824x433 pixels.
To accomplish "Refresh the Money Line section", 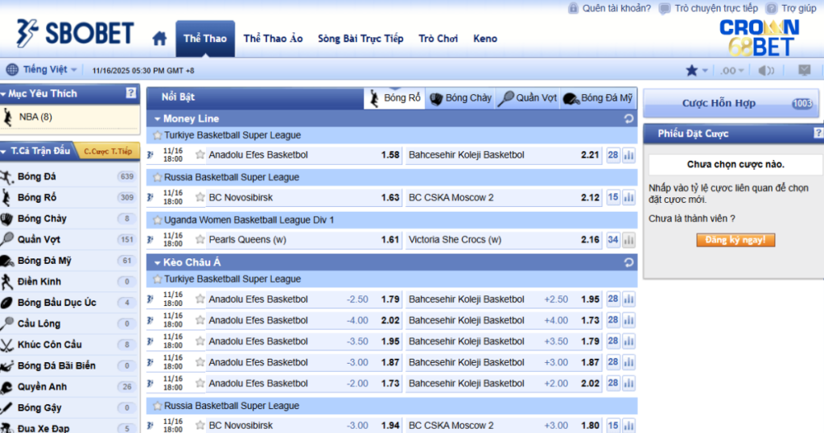I will [x=628, y=119].
